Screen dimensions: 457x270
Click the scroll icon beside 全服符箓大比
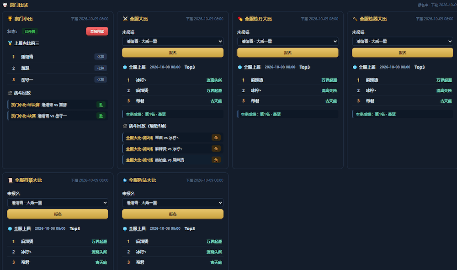[10, 180]
